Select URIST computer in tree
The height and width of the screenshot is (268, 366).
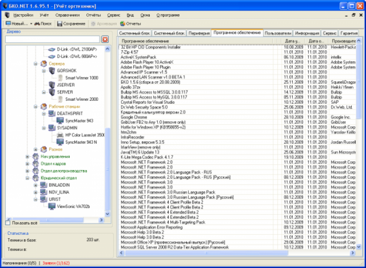(x=55, y=199)
